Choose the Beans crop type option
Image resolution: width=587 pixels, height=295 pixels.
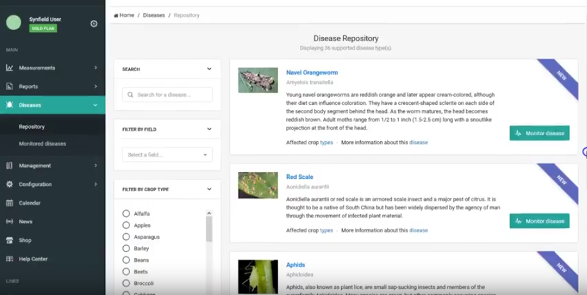(126, 260)
